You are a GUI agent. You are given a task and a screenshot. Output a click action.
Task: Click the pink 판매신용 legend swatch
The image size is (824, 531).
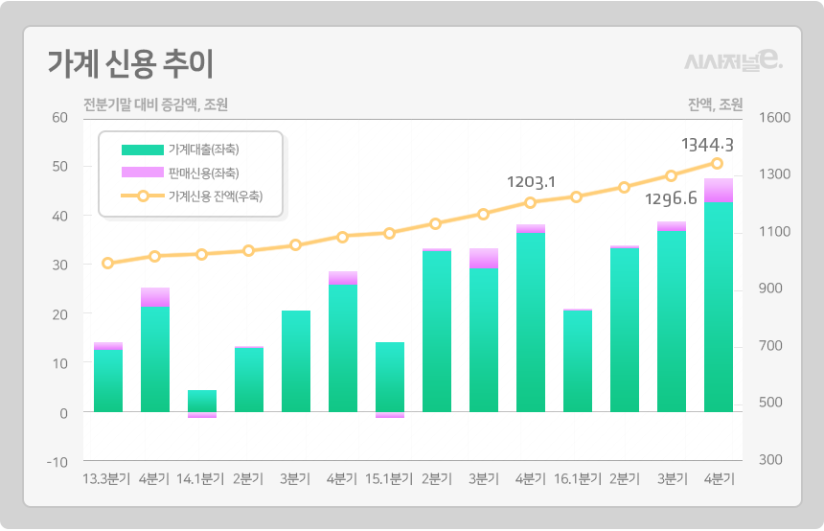pos(143,173)
